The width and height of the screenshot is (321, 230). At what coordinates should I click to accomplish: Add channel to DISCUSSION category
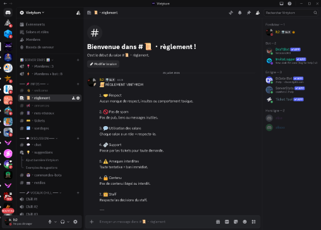78,138
